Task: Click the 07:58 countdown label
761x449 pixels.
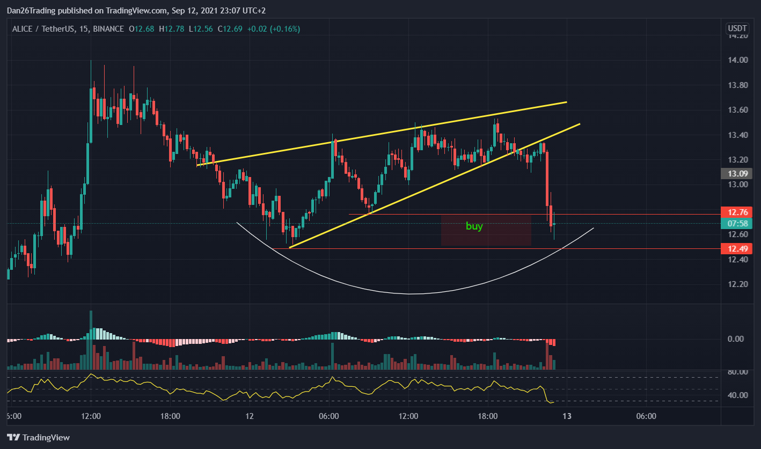Action: tap(736, 223)
